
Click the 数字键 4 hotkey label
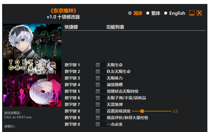pos(72,85)
